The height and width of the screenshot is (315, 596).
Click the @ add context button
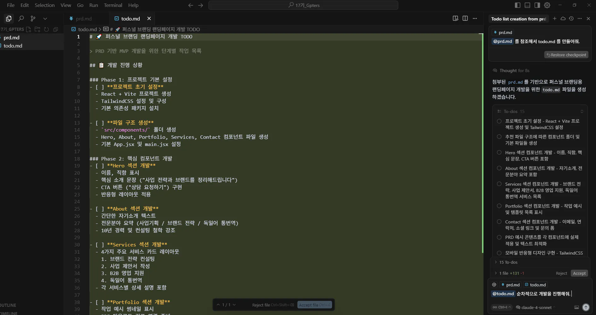(x=494, y=284)
